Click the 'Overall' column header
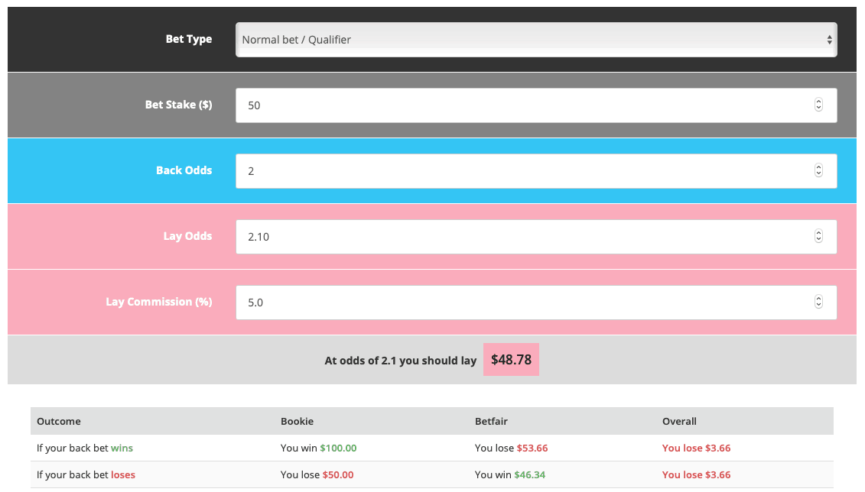This screenshot has width=865, height=492. pyautogui.click(x=679, y=422)
